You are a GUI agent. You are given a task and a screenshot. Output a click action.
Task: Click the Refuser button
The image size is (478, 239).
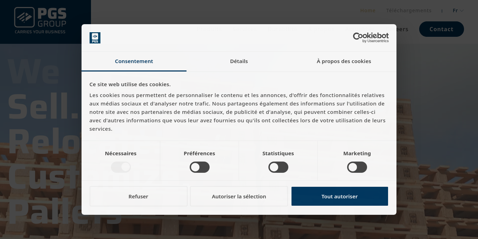[x=138, y=196]
